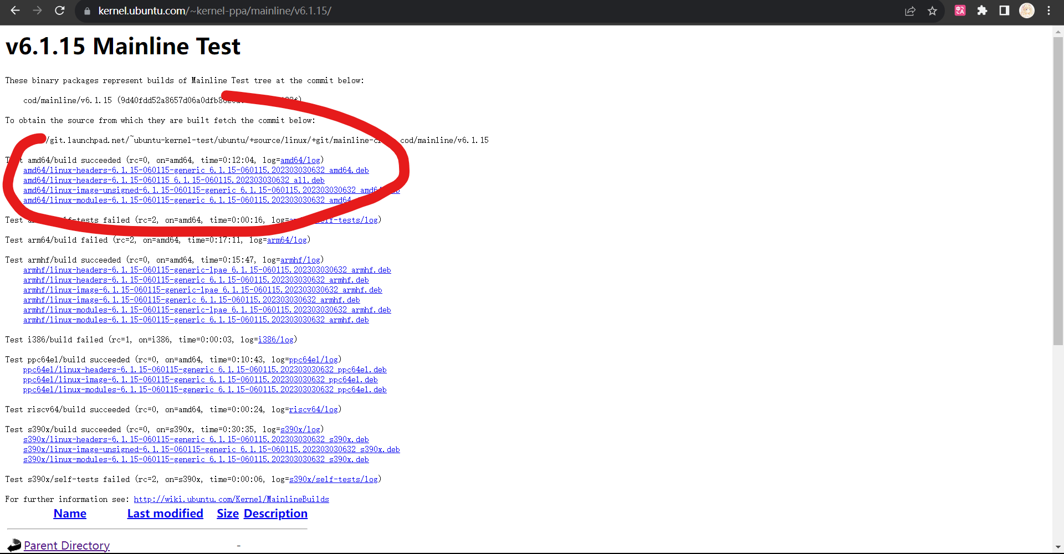This screenshot has width=1064, height=554.
Task: Open the s390x/log build log
Action: tap(300, 429)
